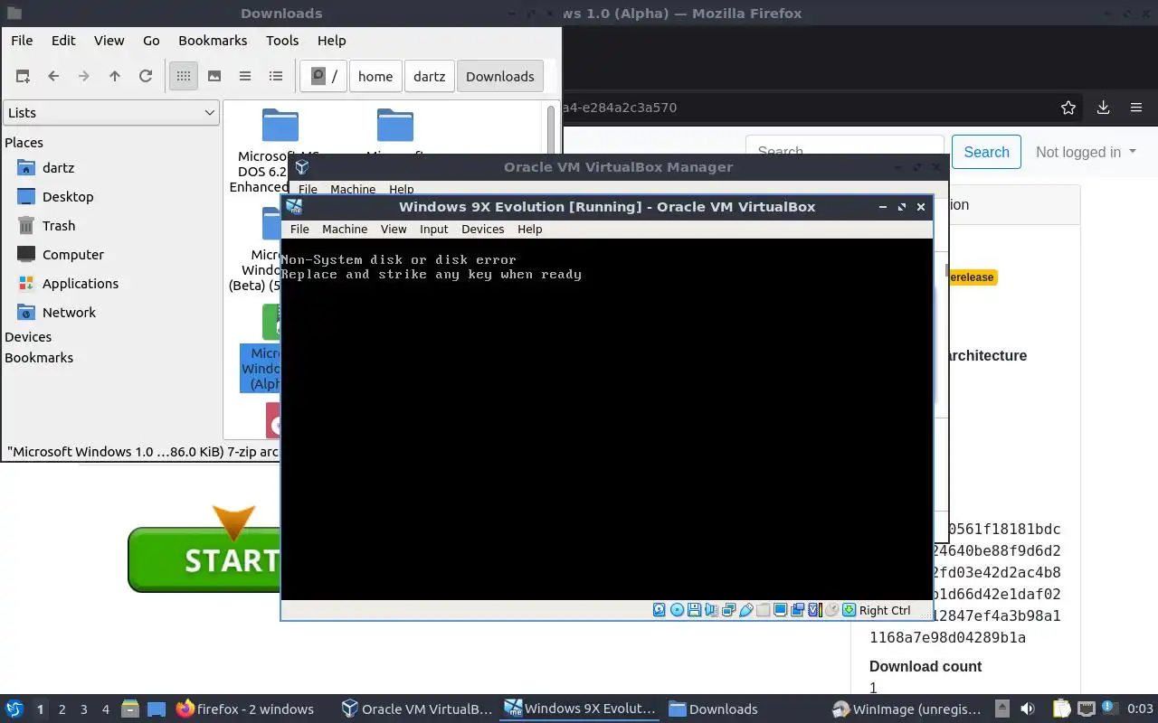Switch to Firefox taskbar entry

click(x=245, y=709)
